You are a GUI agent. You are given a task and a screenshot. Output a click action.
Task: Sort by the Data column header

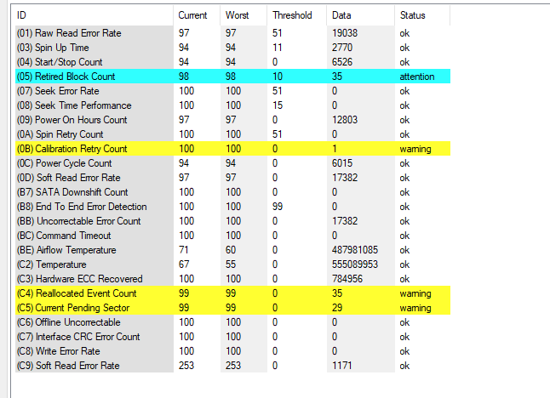[361, 15]
